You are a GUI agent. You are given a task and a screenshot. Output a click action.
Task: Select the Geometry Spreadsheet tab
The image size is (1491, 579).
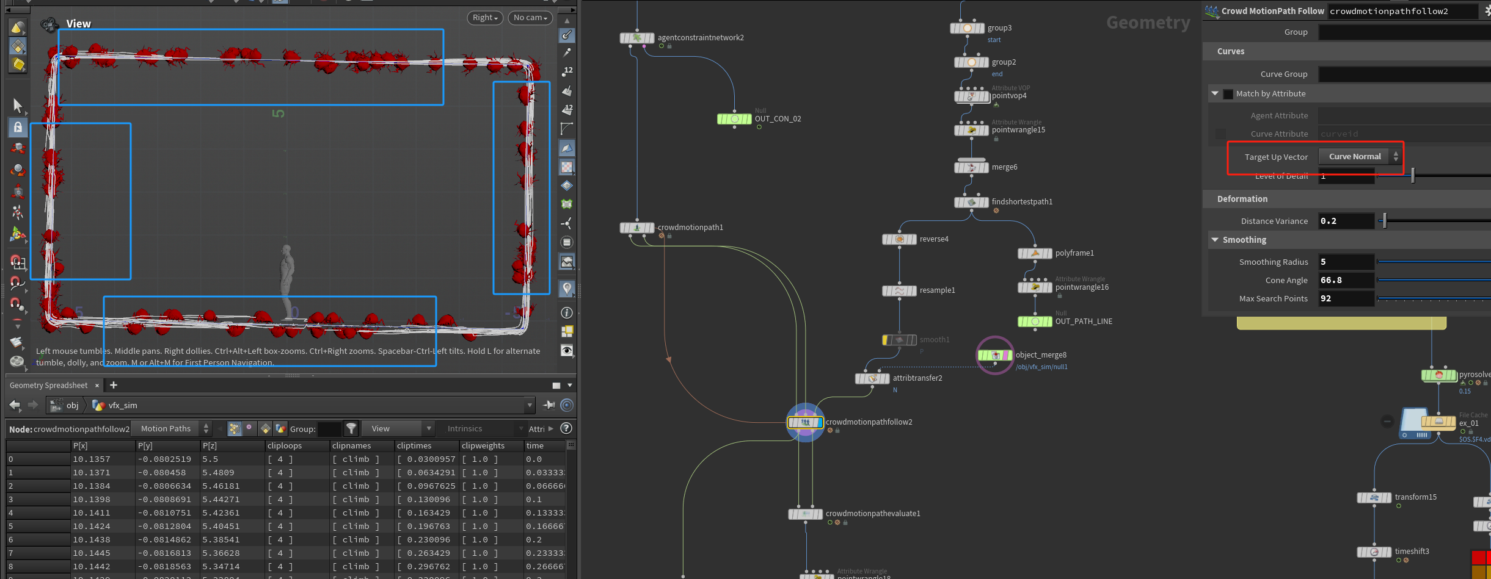(49, 386)
